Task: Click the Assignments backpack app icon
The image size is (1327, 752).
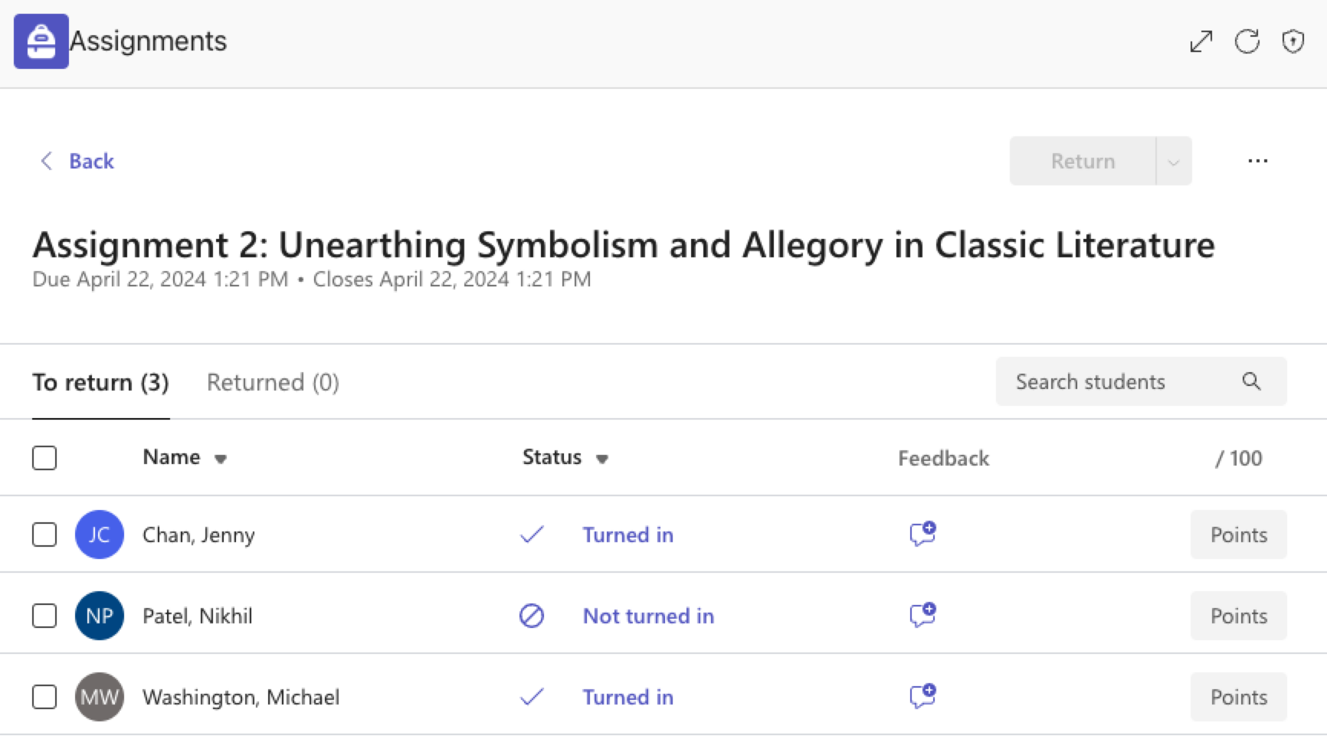Action: tap(41, 41)
